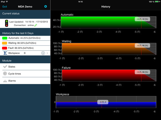Open the Cycle times module

(x=25, y=74)
